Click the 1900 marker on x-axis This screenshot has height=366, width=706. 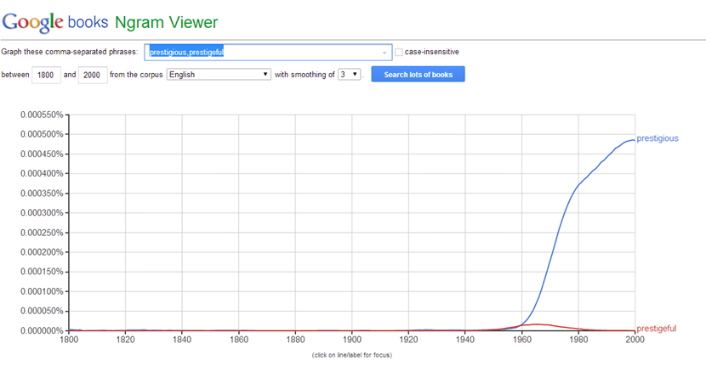352,340
